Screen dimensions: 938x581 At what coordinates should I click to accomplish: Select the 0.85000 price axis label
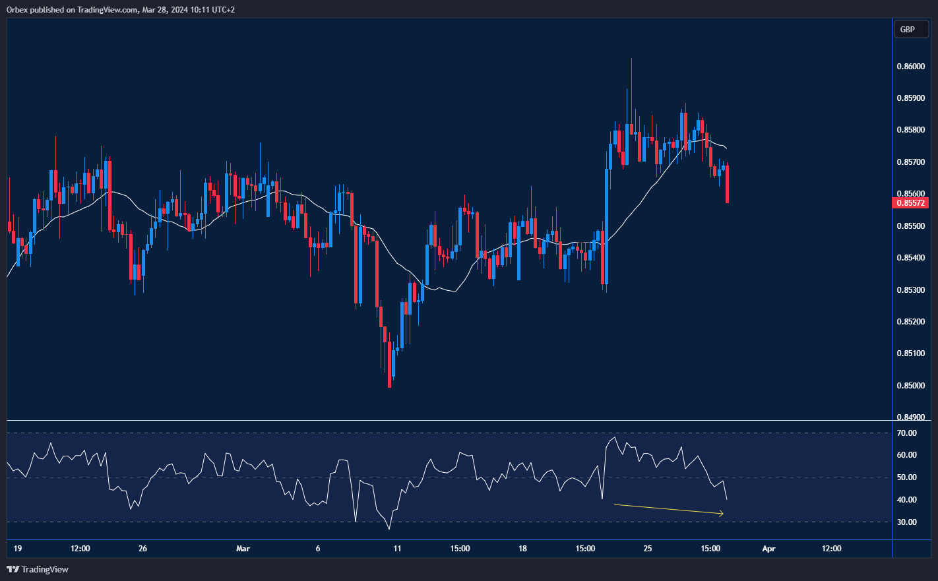click(x=910, y=386)
